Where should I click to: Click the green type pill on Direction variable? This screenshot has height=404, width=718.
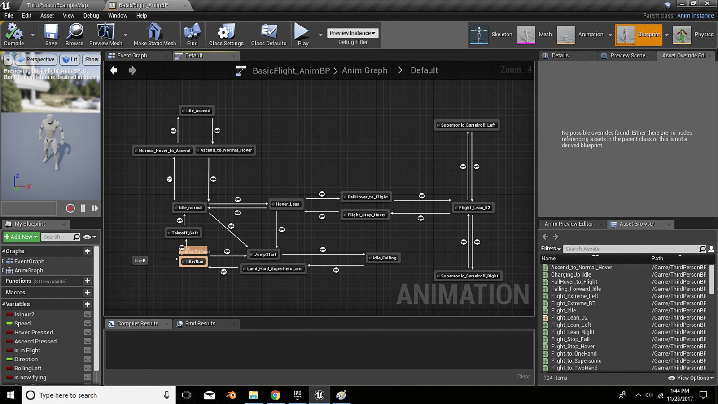9,359
